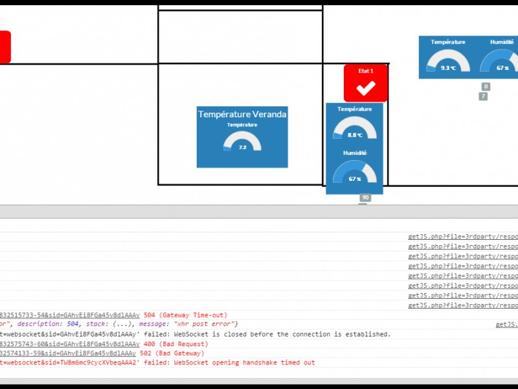518x389 pixels.
Task: Open the topmost getJS.php source link
Action: pyautogui.click(x=462, y=237)
